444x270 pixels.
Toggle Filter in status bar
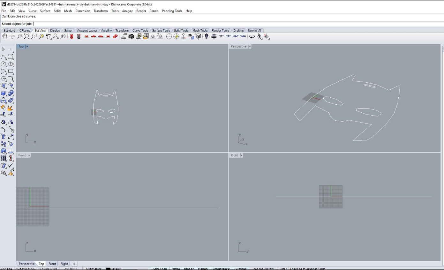tap(283, 268)
